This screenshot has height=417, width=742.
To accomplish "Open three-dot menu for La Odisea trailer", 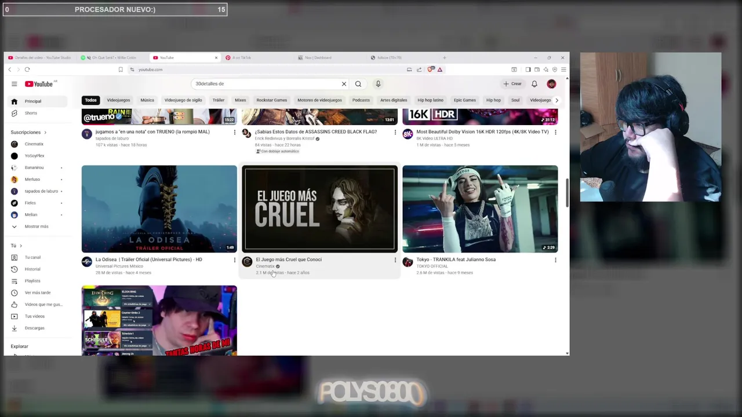I will tap(235, 260).
